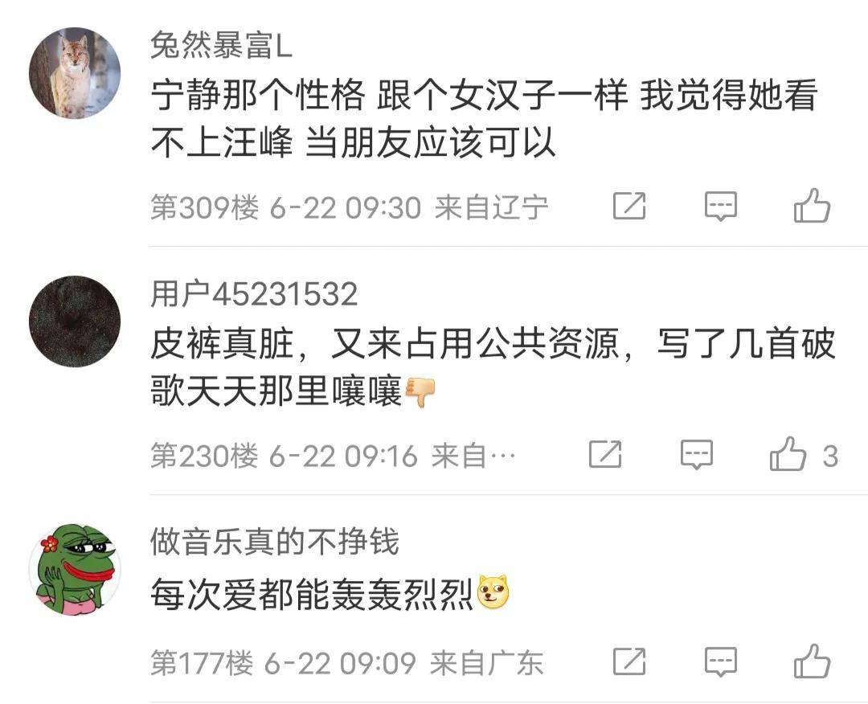Tap the doge emoji in third comment
This screenshot has width=868, height=704.
(x=493, y=593)
